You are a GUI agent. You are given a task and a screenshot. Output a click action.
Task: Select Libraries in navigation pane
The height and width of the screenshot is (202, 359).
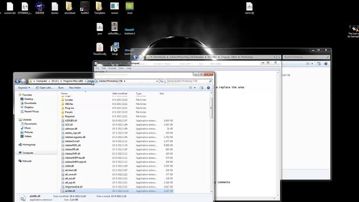pyautogui.click(x=27, y=120)
